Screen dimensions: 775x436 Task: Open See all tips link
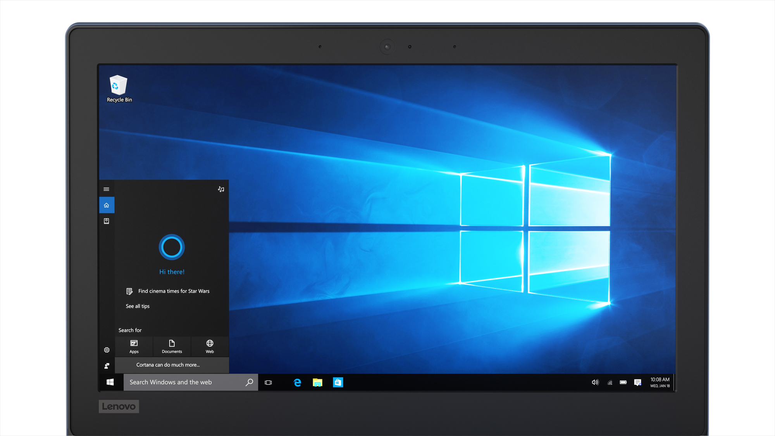(x=138, y=306)
